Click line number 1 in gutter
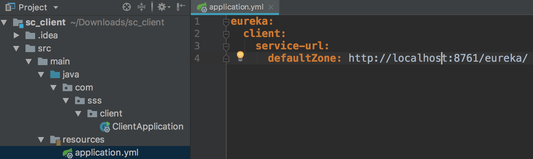This screenshot has height=159, width=533. 197,22
